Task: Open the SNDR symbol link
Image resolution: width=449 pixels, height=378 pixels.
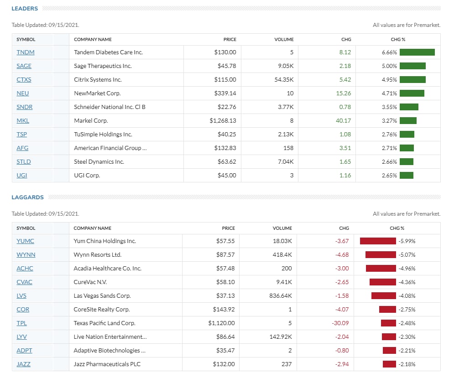Action: coord(24,107)
